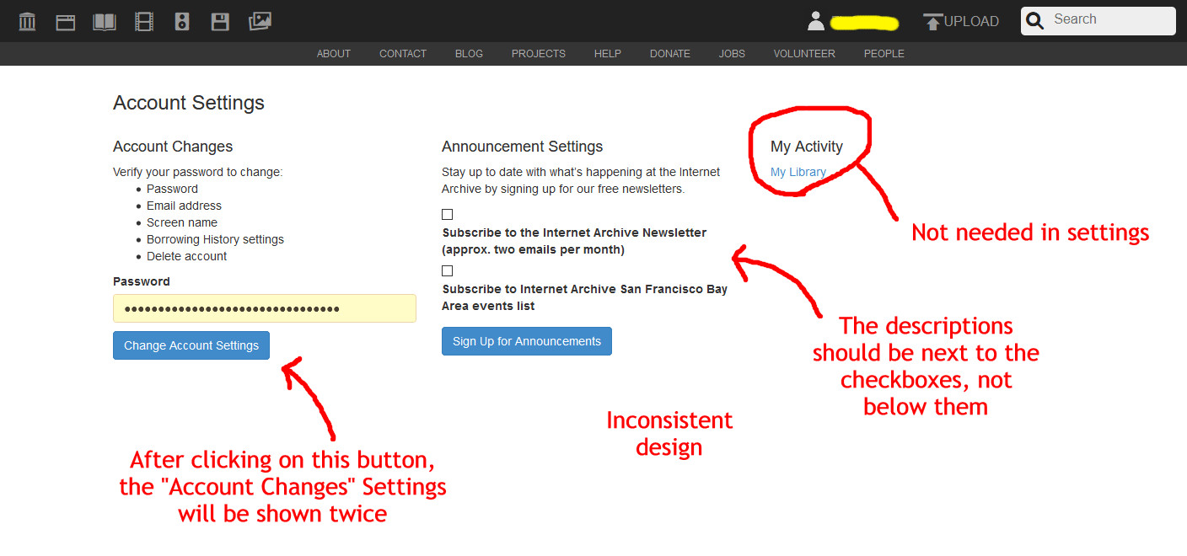Image resolution: width=1187 pixels, height=556 pixels.
Task: Open the Internet Archive home icon
Action: click(27, 21)
